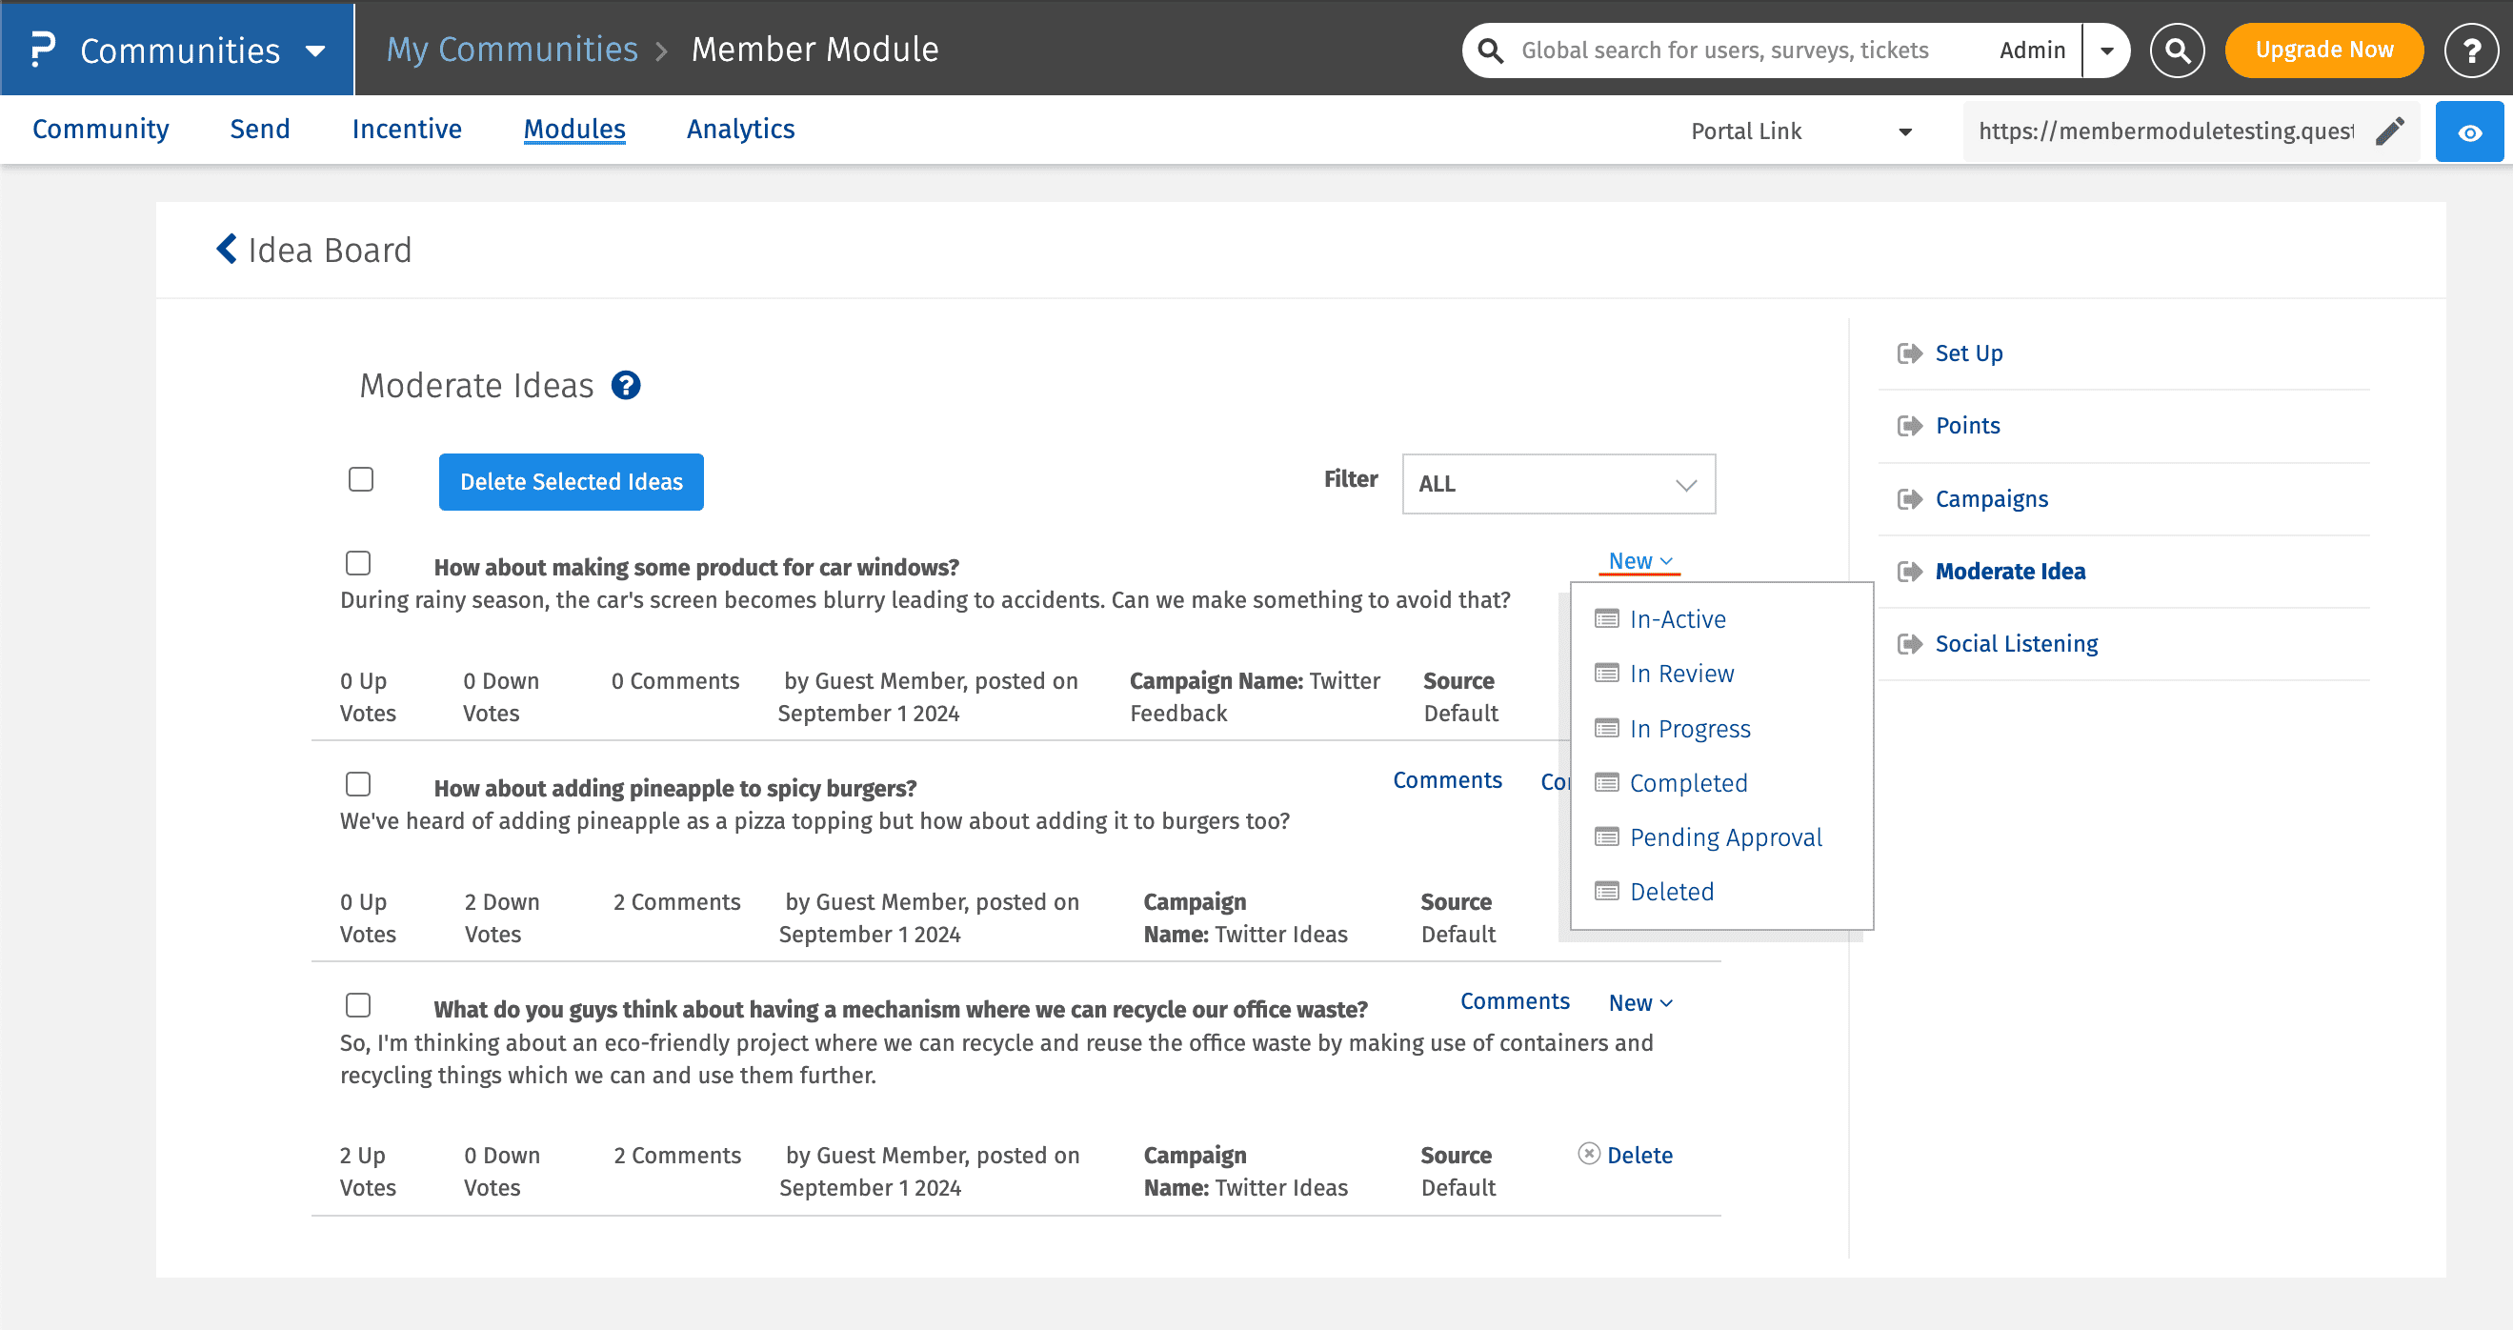Open New status dropdown on recycle idea
The width and height of the screenshot is (2513, 1330).
coord(1639,1002)
